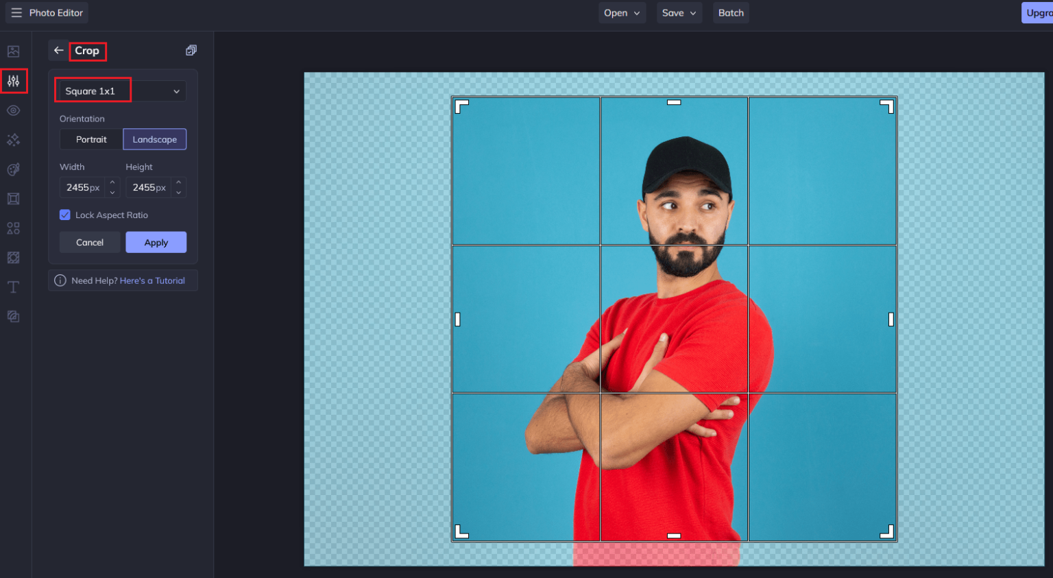
Task: Expand the Open dropdown menu
Action: click(x=621, y=13)
